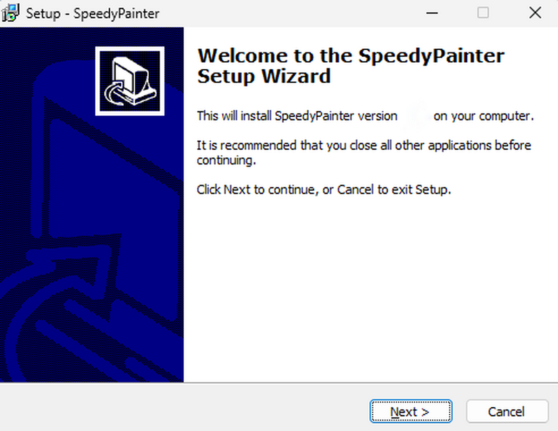Click the "on your computer." text

tap(483, 116)
